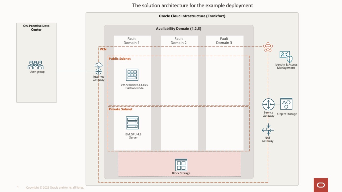Click the Oracle logo in bottom corner
Viewport: 342px width, 192px height.
click(321, 185)
